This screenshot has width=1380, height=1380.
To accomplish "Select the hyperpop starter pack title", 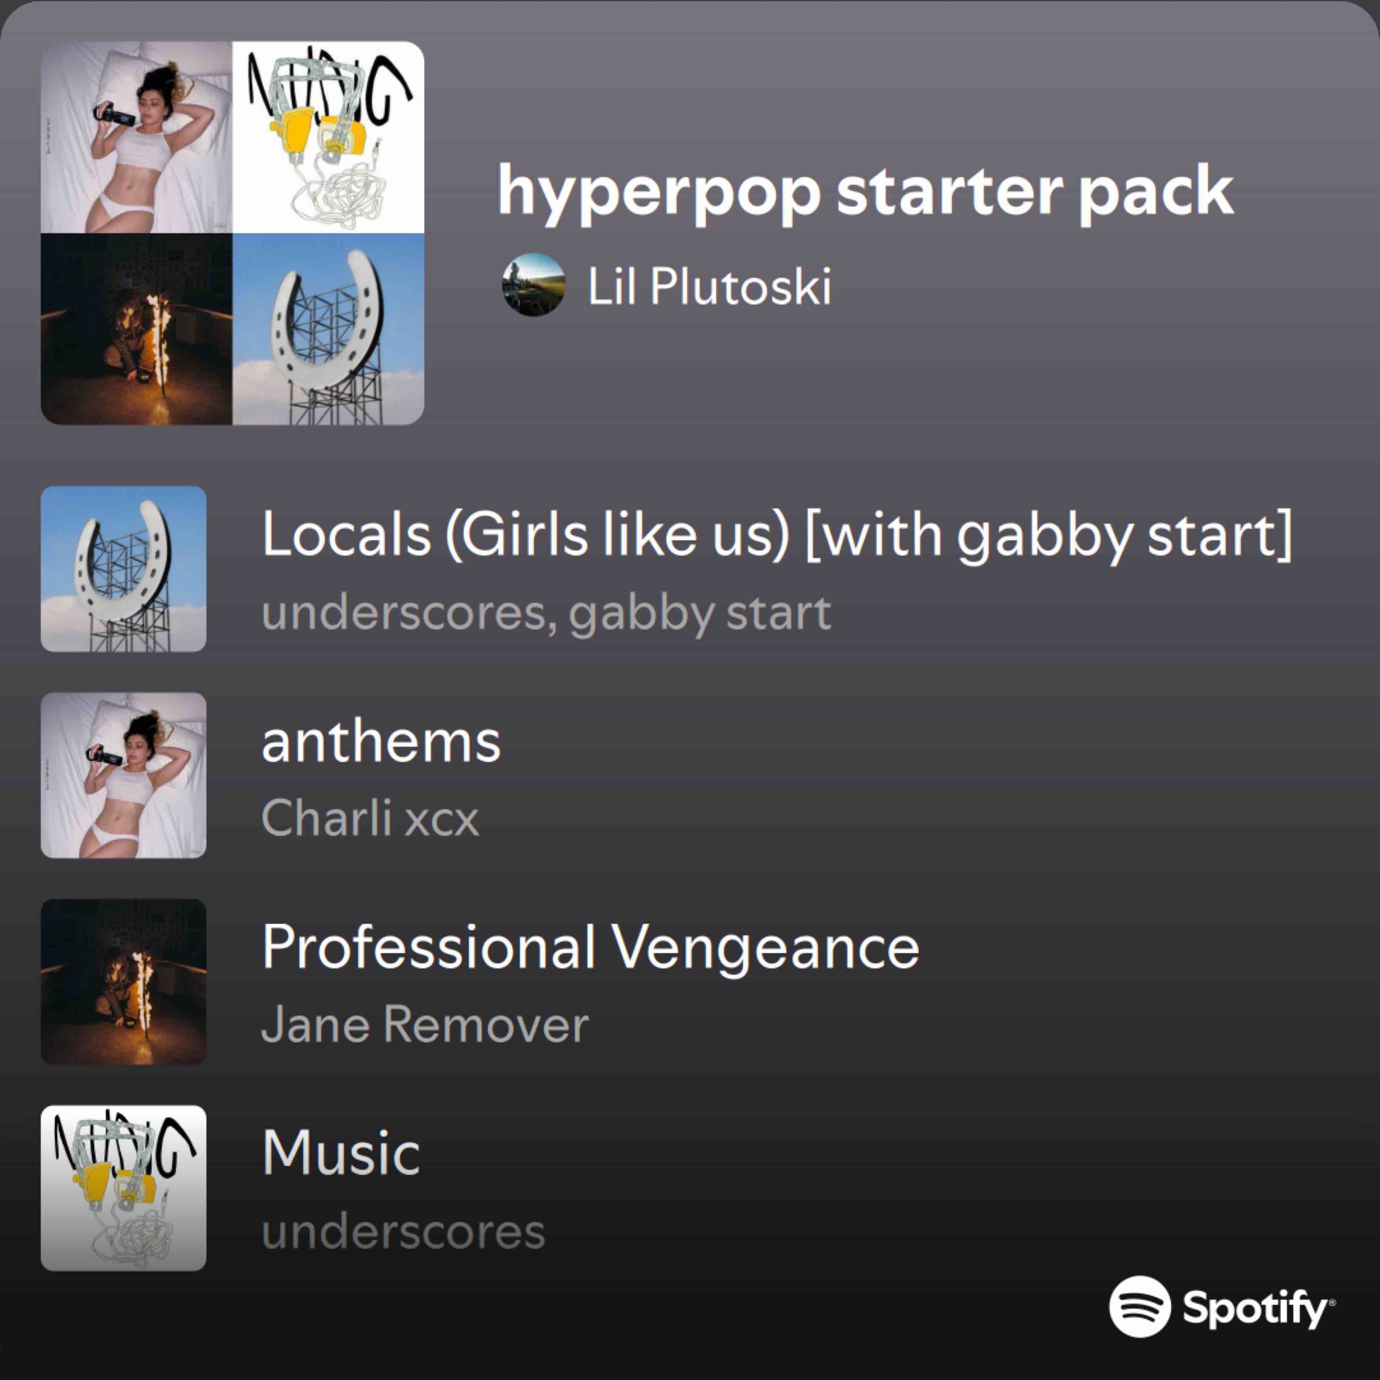I will [865, 190].
